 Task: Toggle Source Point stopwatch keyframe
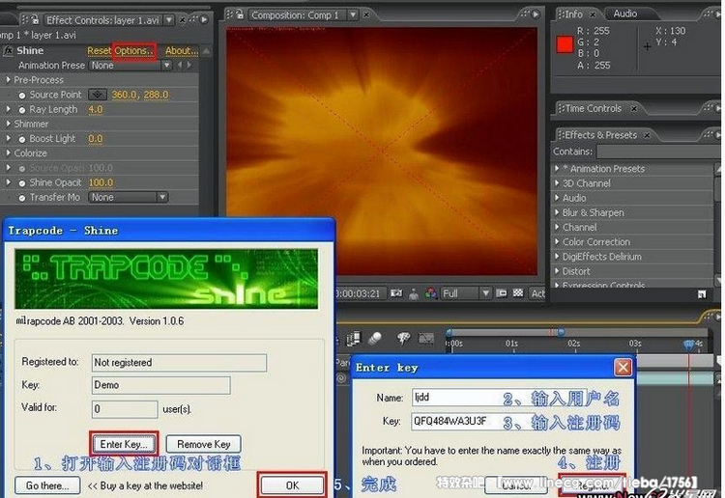coord(21,96)
